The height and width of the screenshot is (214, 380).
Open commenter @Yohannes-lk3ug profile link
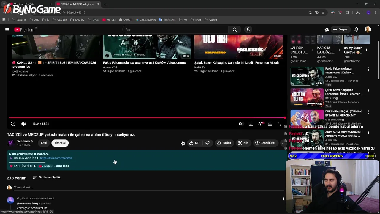click(28, 204)
